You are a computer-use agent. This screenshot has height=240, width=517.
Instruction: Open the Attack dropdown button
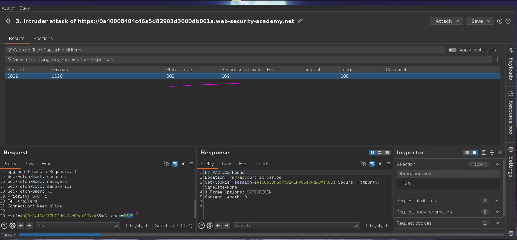click(446, 21)
